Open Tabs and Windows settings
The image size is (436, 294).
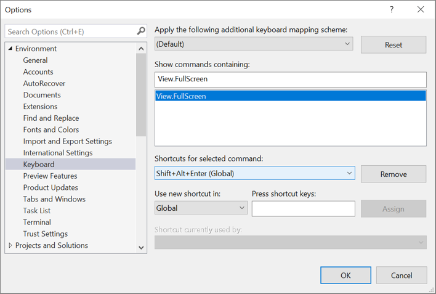tap(54, 199)
